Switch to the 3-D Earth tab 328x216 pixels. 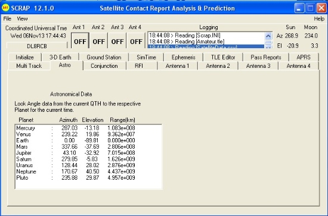point(60,57)
